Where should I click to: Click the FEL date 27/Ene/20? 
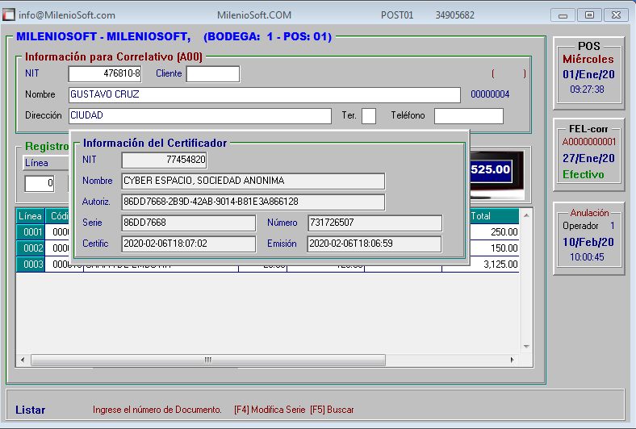tap(588, 158)
